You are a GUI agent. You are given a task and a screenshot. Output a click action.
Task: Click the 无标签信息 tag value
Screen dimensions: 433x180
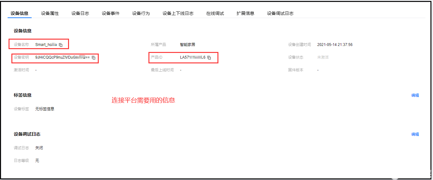(x=45, y=109)
